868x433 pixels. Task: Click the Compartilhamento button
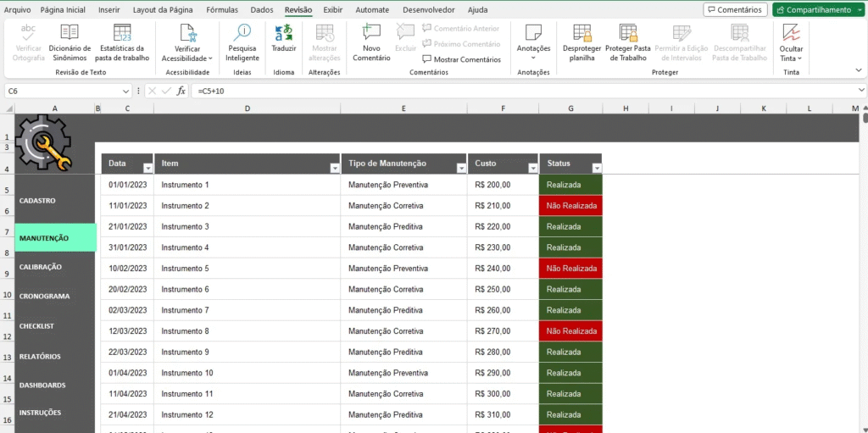[x=817, y=10]
